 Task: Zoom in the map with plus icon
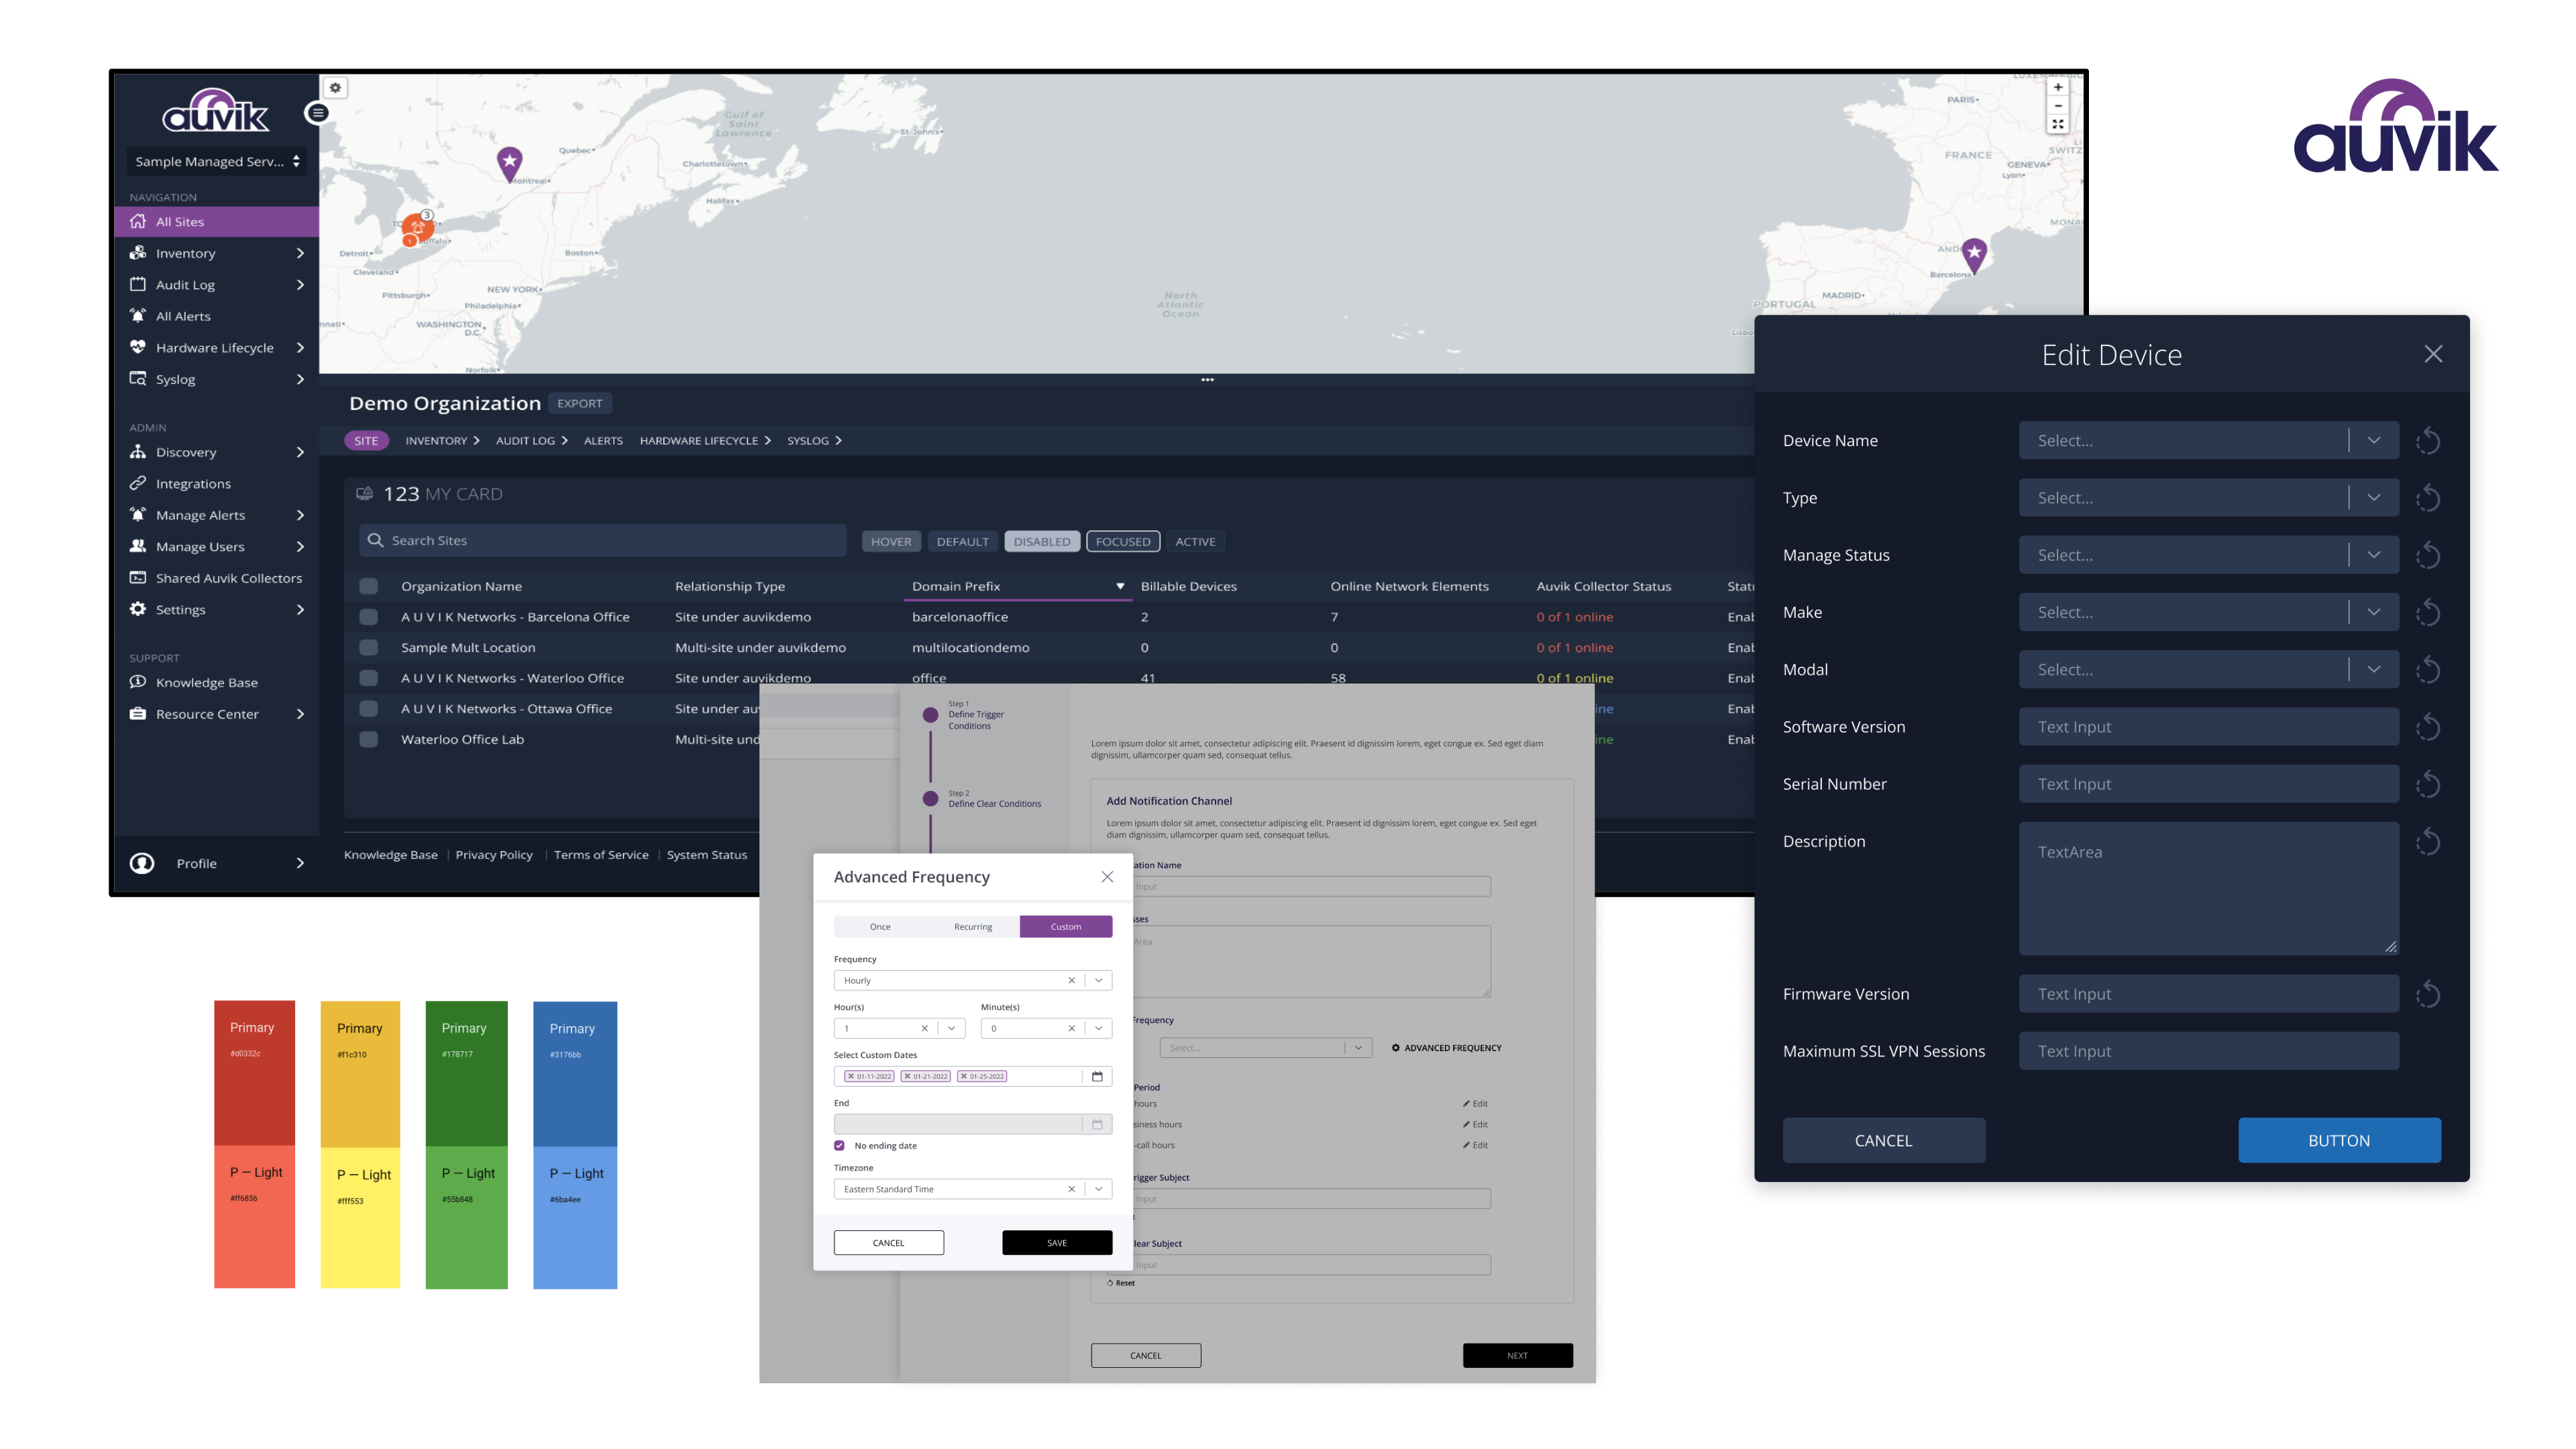pyautogui.click(x=2057, y=88)
